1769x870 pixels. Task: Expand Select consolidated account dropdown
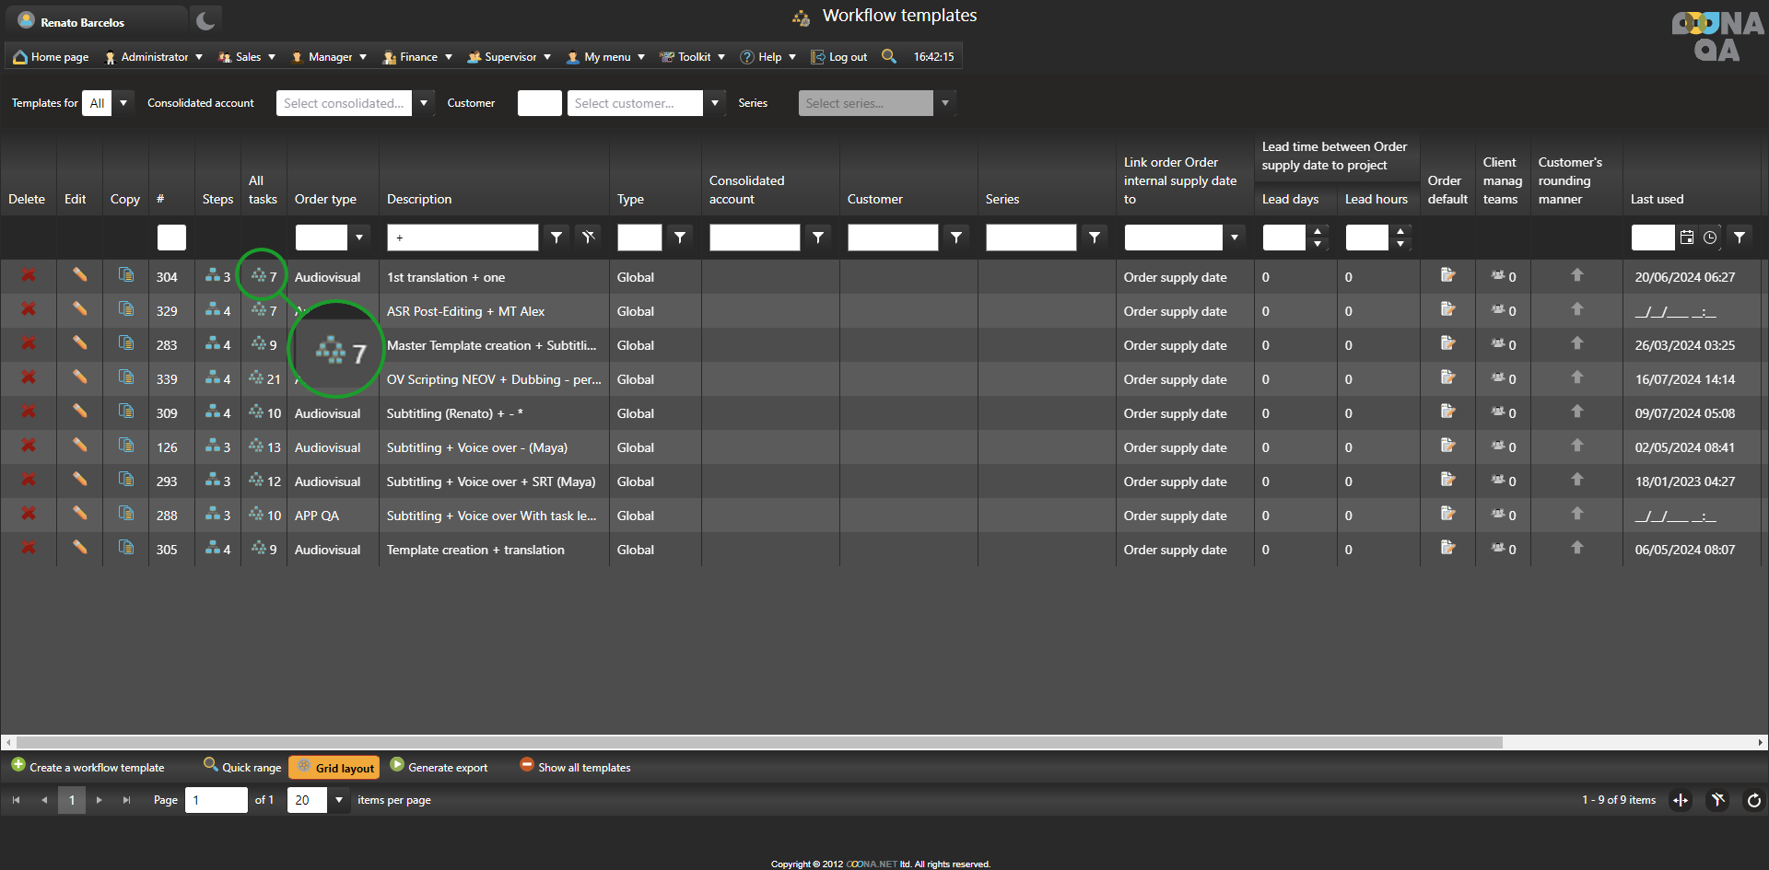[424, 103]
